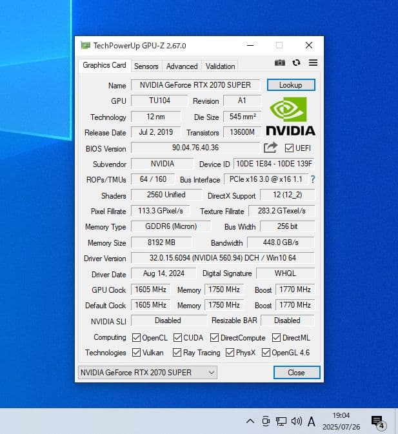Toggle the UEFI checkbox

289,148
